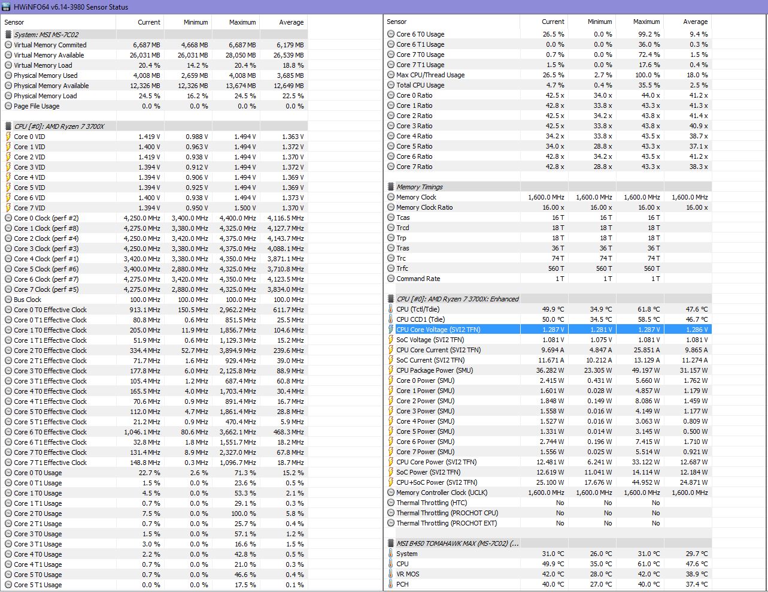Click the thermometer icon beside System temperature
Image resolution: width=768 pixels, height=592 pixels.
pos(391,554)
